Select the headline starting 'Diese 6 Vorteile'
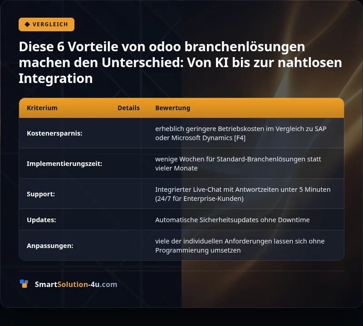Screen dimensions: 363x326 click(x=180, y=63)
